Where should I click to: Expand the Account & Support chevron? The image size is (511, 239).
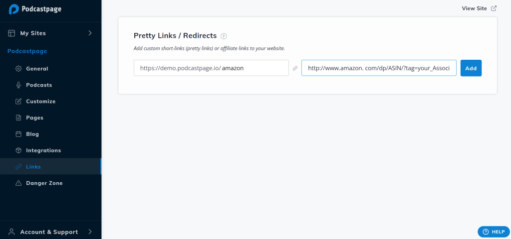pos(90,232)
